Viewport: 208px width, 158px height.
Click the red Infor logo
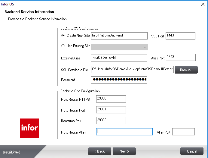29,128
